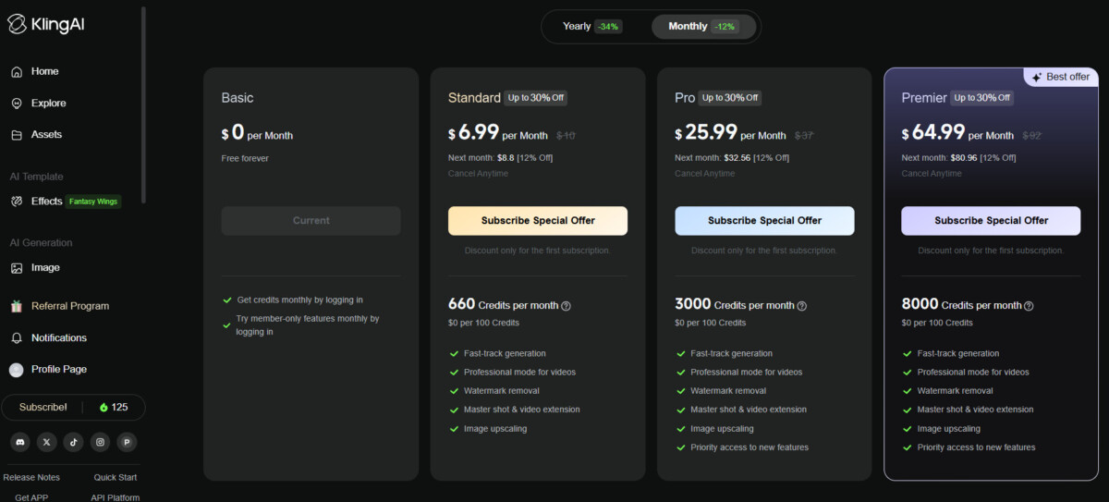
Task: Subscribe to Pro plan special offer
Action: 765,221
